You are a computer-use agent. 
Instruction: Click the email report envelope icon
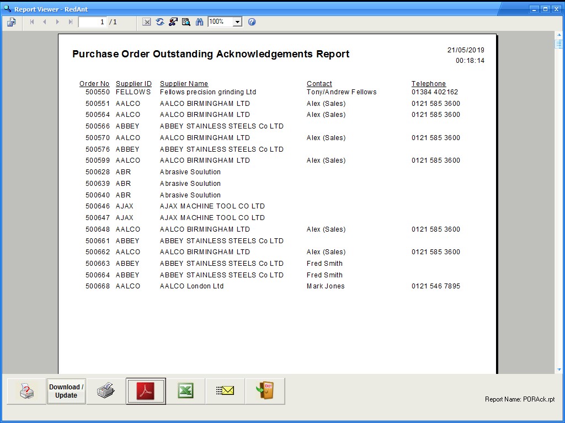[225, 391]
